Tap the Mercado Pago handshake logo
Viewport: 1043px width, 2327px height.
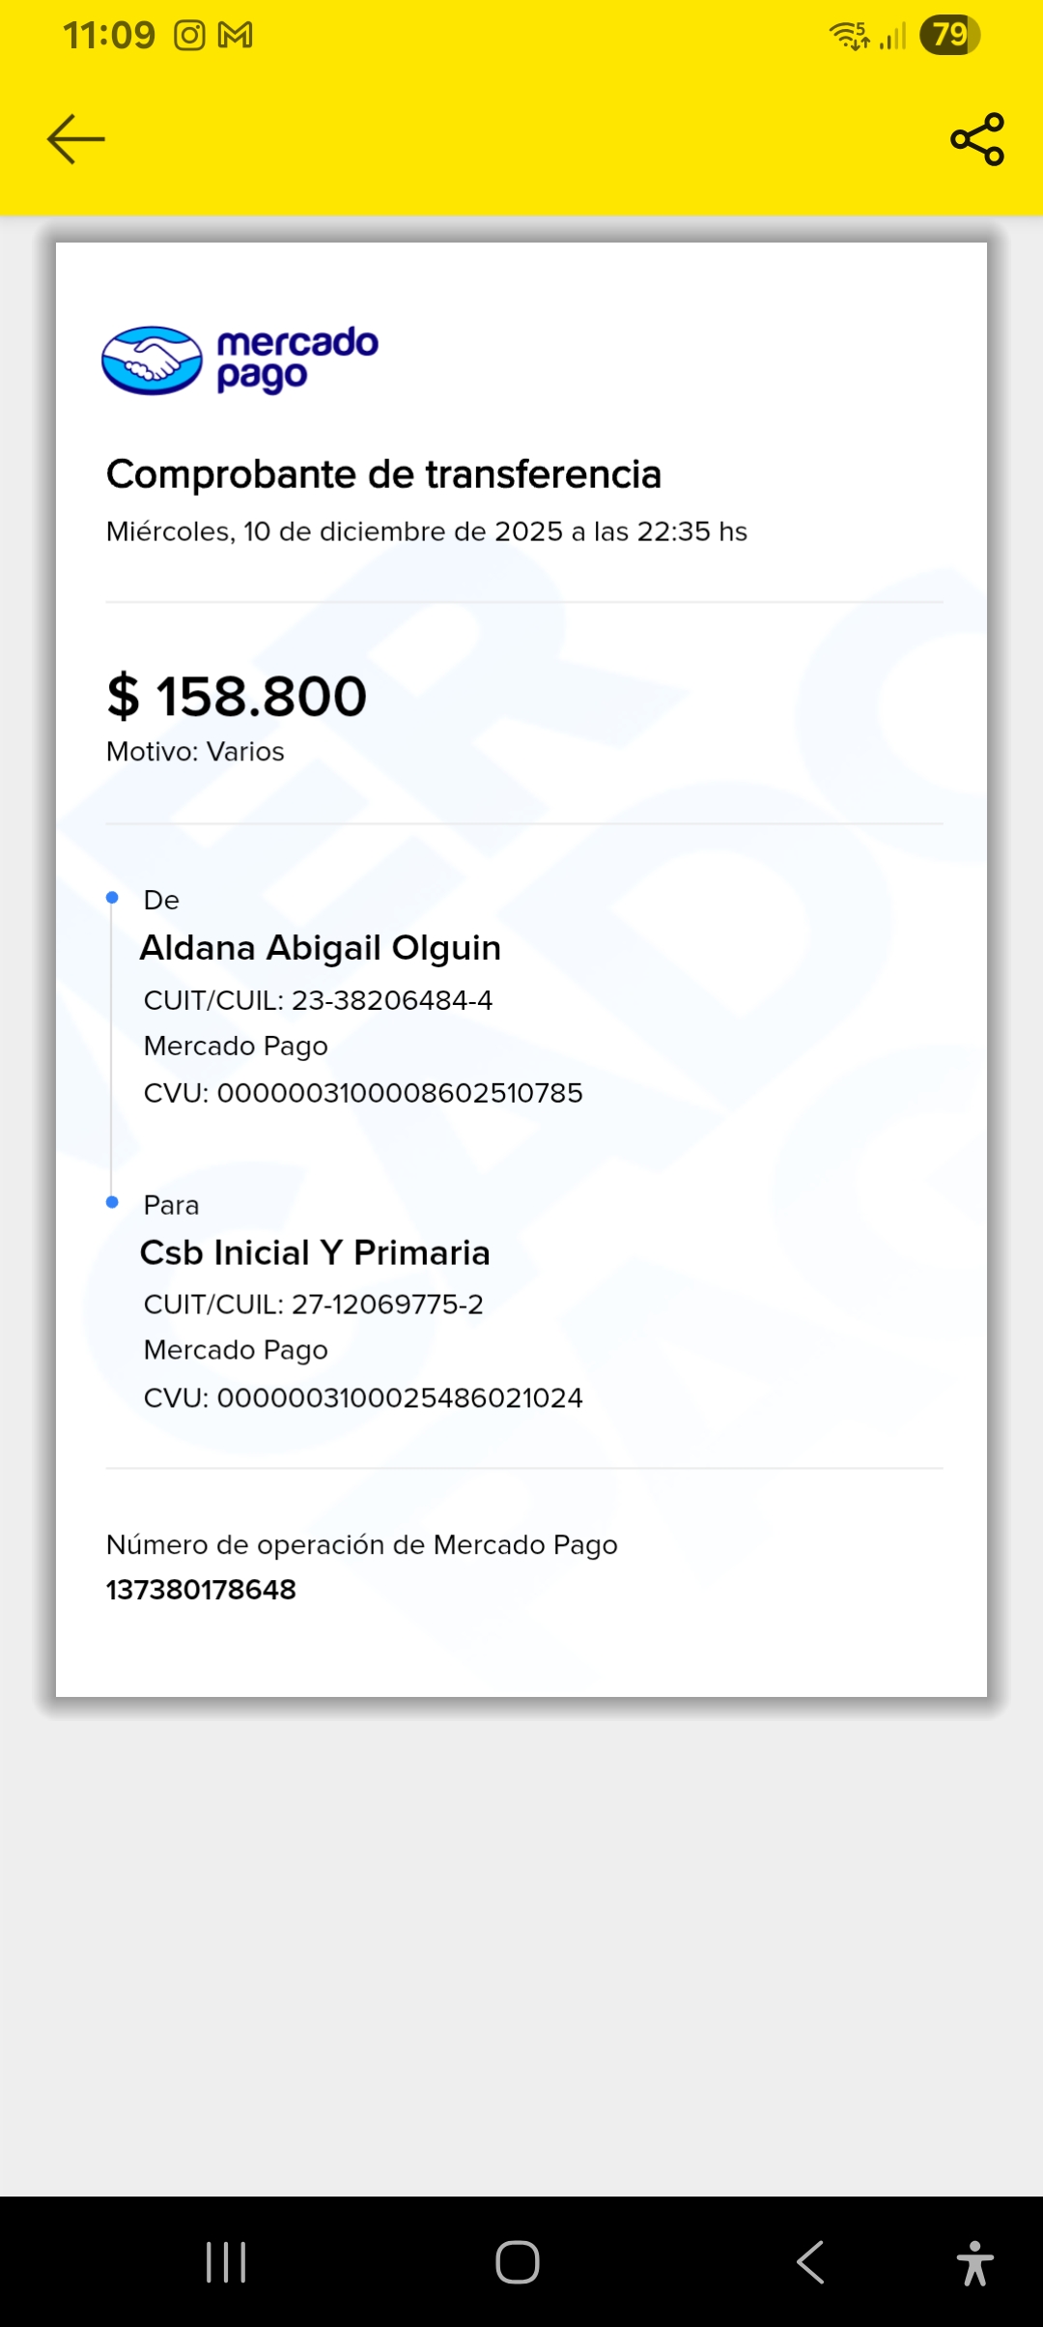click(152, 360)
